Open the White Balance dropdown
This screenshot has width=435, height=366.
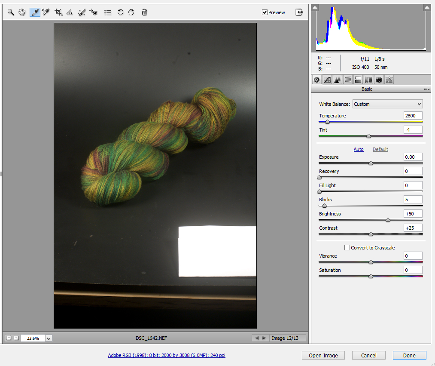387,104
